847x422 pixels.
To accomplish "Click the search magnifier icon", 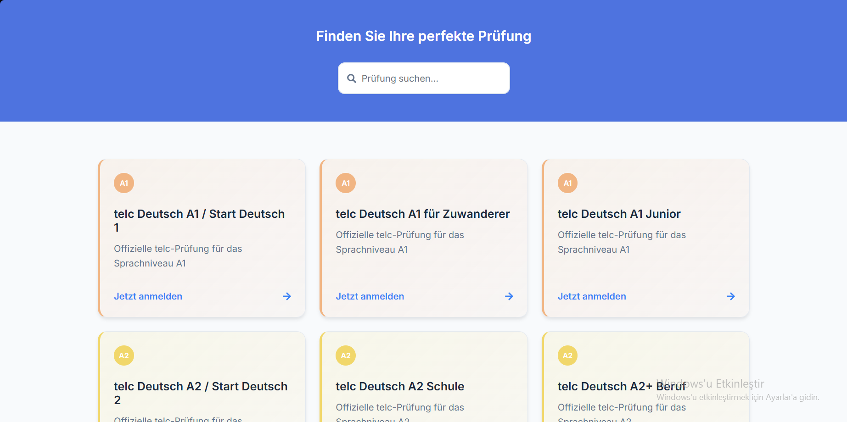I will coord(352,78).
